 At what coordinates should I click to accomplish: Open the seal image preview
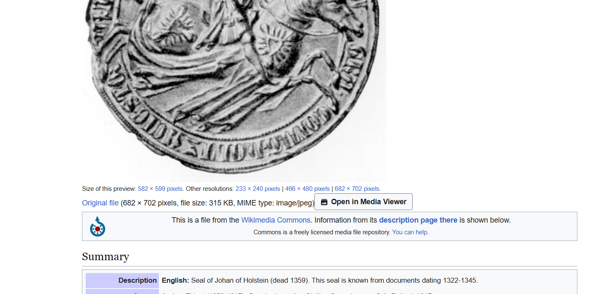coord(234,91)
